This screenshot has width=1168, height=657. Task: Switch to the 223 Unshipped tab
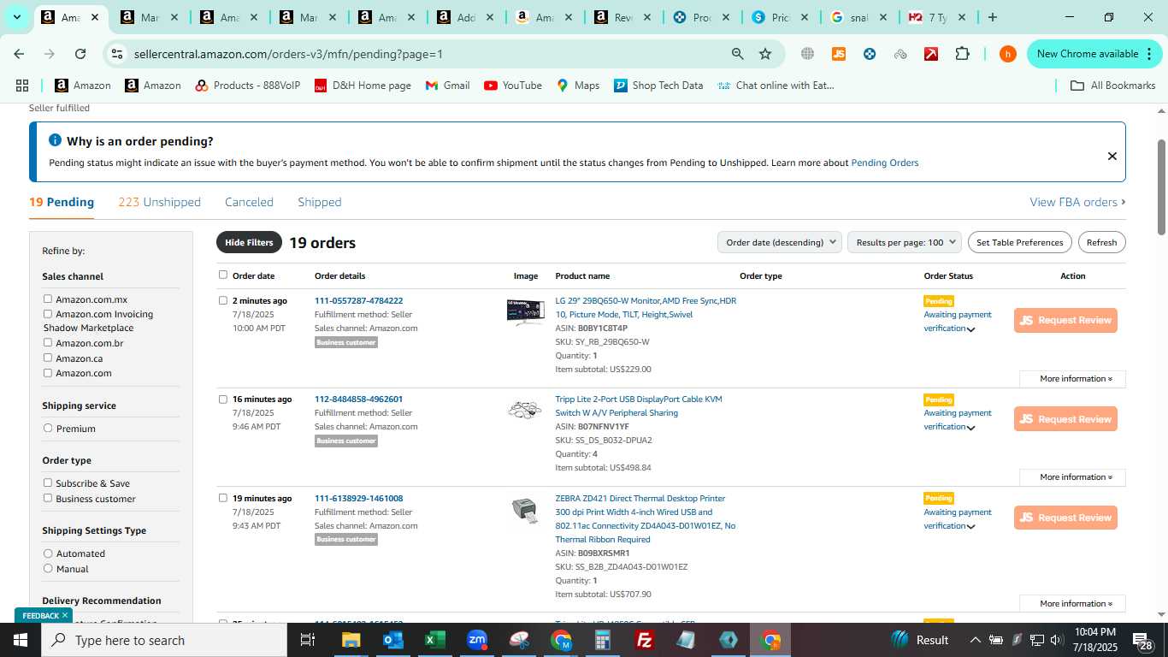[x=159, y=202]
